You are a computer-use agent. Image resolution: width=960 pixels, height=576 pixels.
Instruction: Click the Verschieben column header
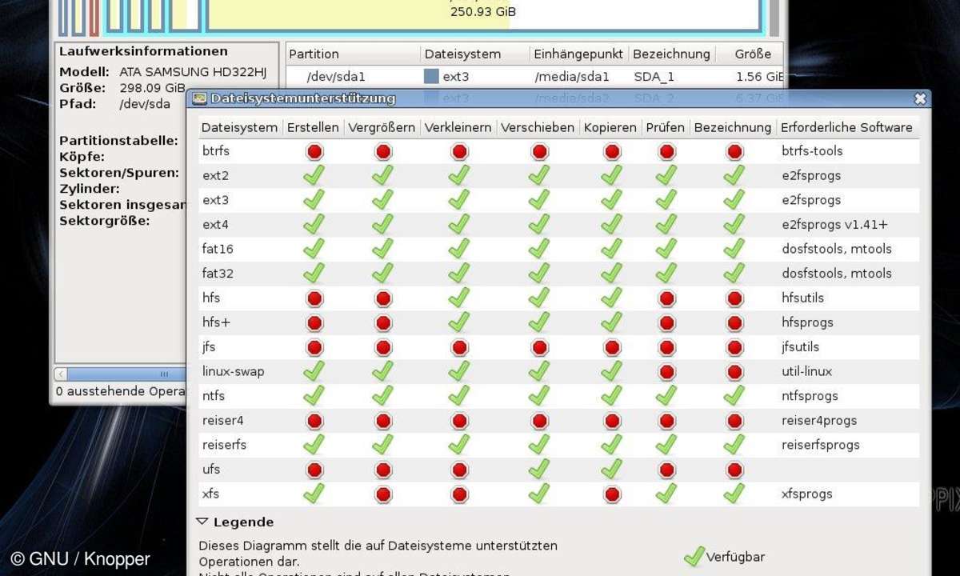click(538, 127)
